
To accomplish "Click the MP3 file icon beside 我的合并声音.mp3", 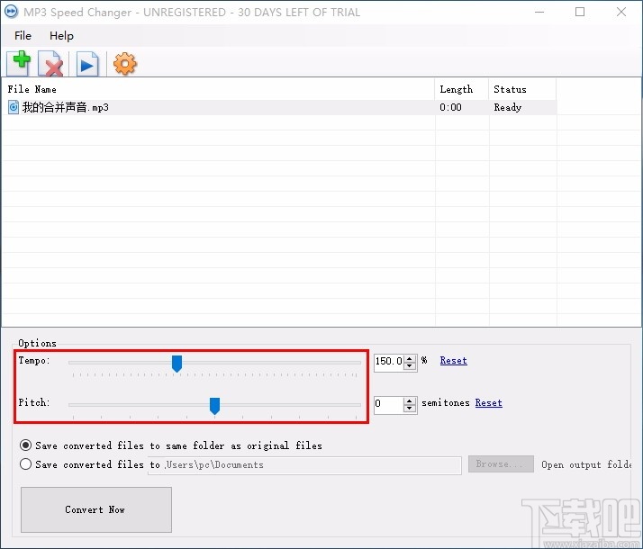I will click(14, 107).
